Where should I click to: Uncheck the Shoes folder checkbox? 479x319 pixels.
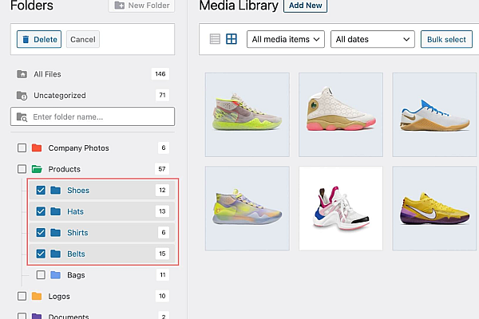coord(41,191)
